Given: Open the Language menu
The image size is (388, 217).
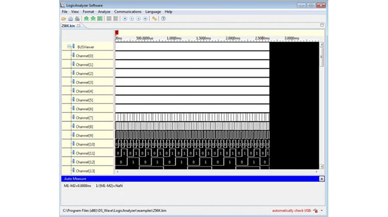Looking at the screenshot, I should point(153,11).
